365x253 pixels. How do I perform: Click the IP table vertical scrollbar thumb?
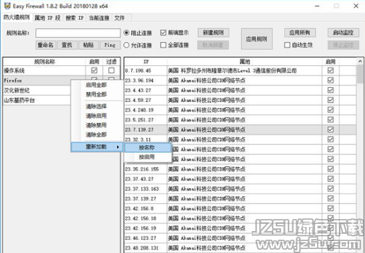click(x=360, y=75)
